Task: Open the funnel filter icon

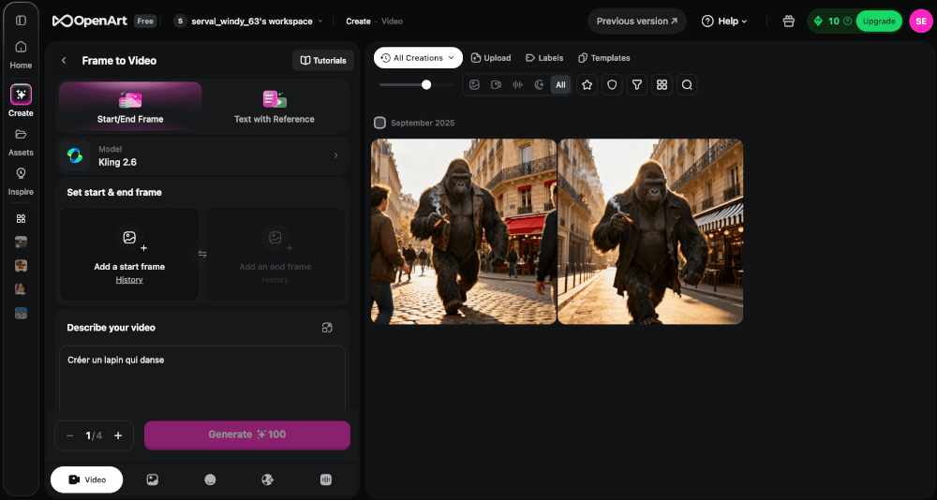Action: [637, 85]
